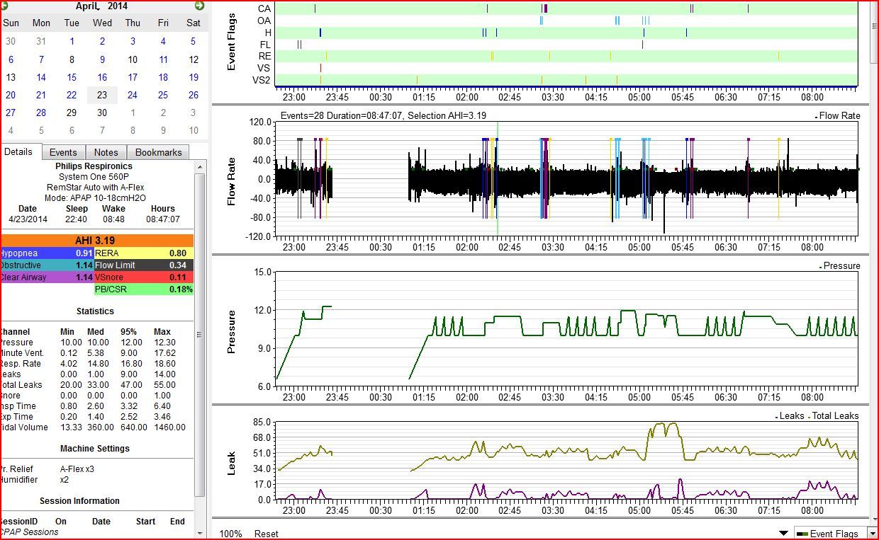Click the green PB/CSR percentage row
This screenshot has width=879, height=540.
coord(144,289)
